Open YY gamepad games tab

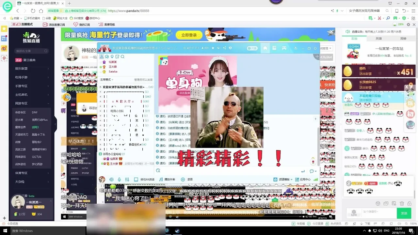284,48
